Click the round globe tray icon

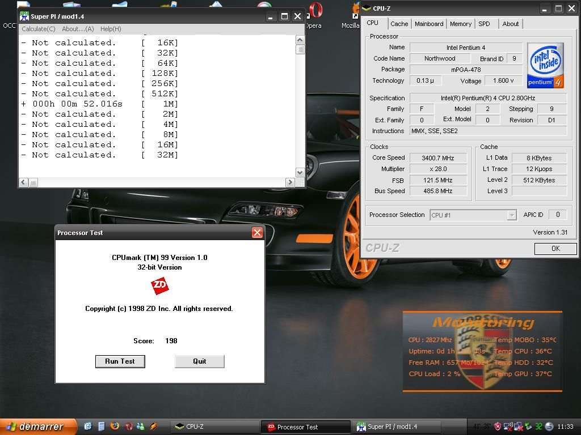click(549, 427)
